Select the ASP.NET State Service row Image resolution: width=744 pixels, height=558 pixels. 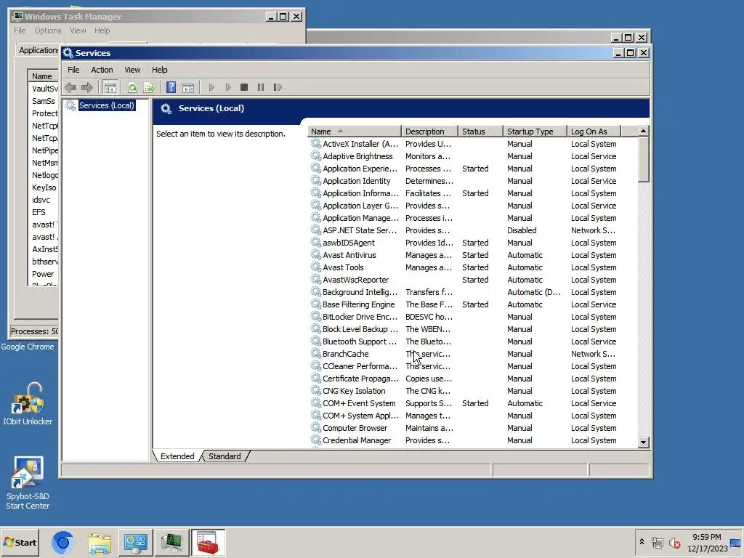click(472, 230)
